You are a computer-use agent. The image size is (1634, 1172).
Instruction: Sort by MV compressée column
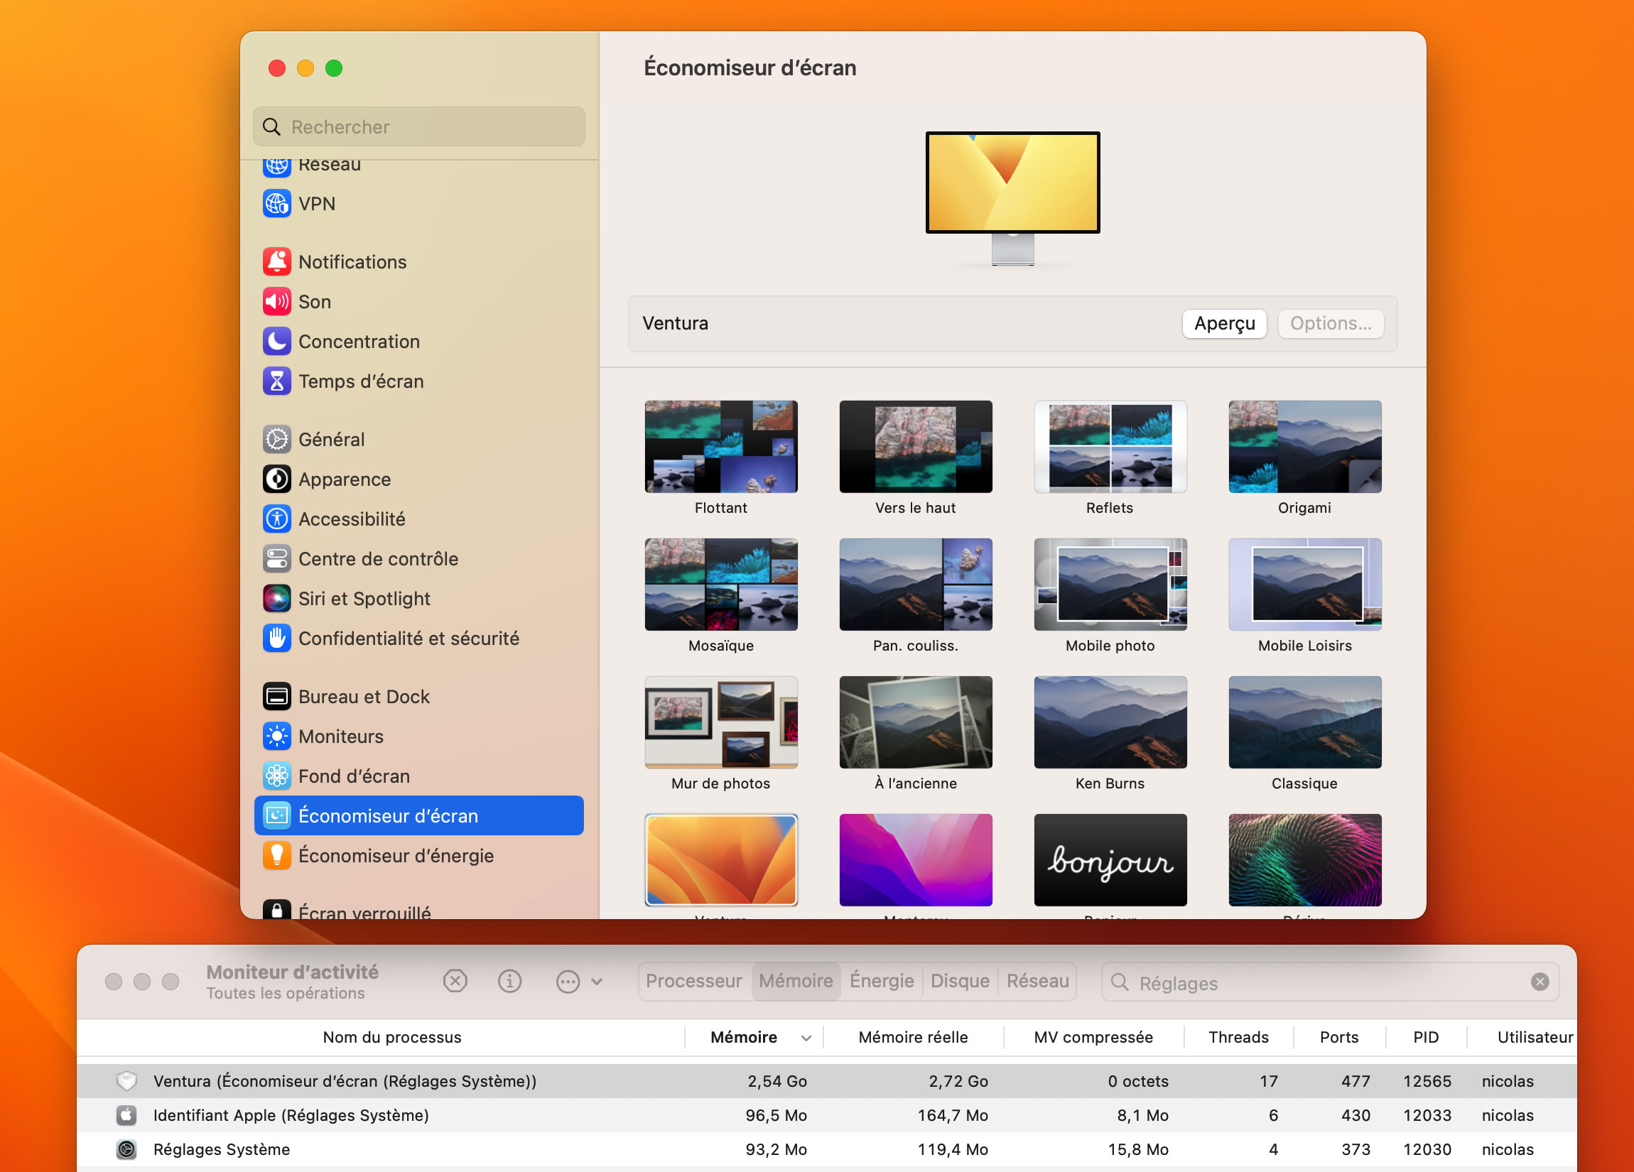[x=1093, y=1037]
